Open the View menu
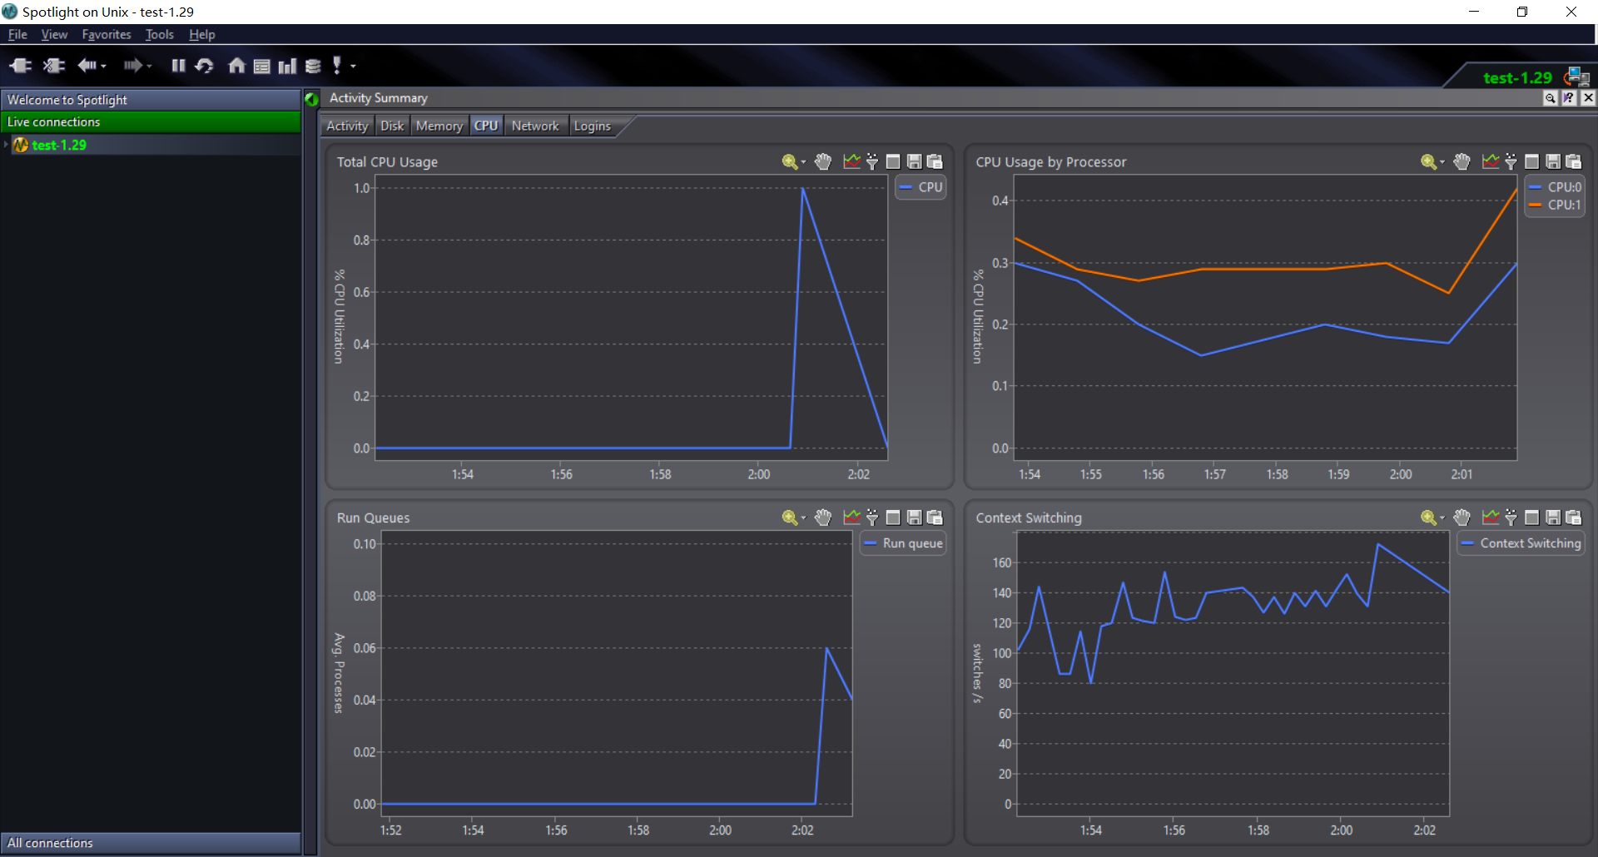The image size is (1598, 857). pyautogui.click(x=54, y=34)
